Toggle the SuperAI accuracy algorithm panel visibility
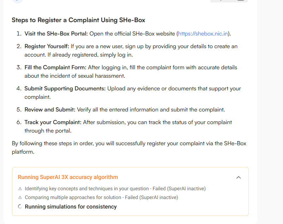 point(239,177)
